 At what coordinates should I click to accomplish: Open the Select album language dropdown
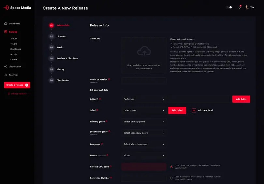coord(144,144)
